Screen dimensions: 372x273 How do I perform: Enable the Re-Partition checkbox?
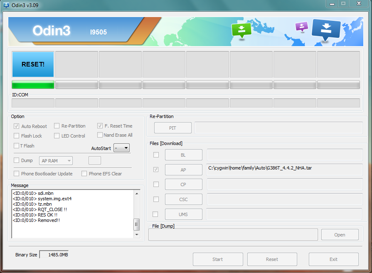tap(57, 126)
